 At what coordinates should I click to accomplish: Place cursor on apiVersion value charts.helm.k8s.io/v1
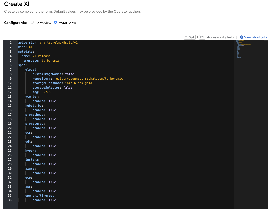coord(59,43)
